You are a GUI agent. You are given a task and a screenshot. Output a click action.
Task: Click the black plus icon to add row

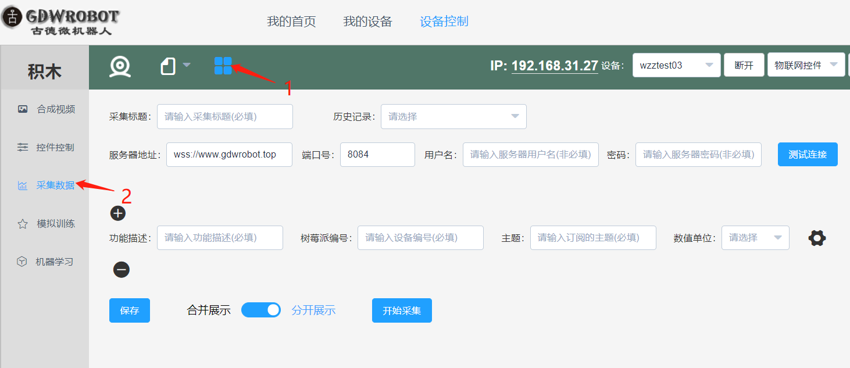point(118,213)
